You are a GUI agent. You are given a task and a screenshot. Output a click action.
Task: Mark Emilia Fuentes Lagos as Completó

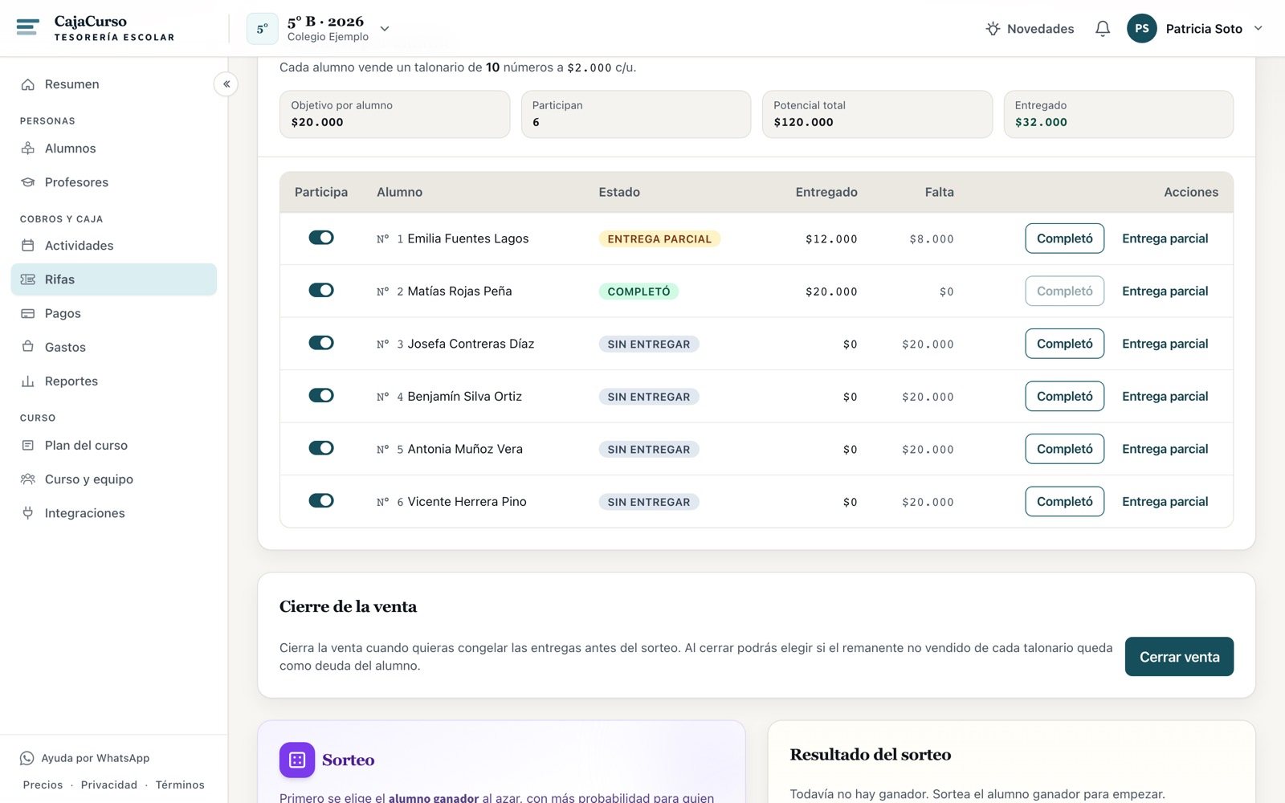coord(1064,238)
